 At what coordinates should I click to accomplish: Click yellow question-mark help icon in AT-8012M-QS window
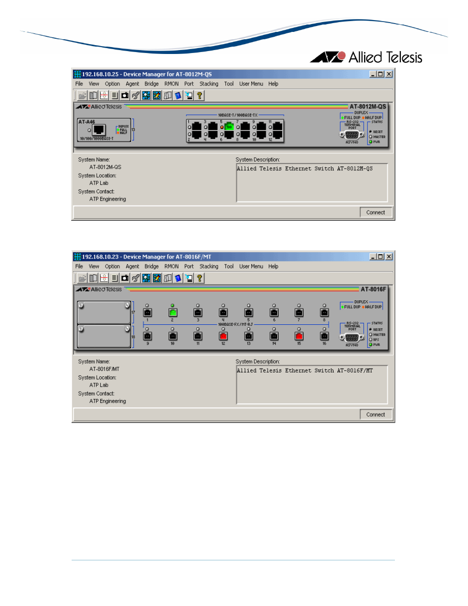click(x=200, y=96)
